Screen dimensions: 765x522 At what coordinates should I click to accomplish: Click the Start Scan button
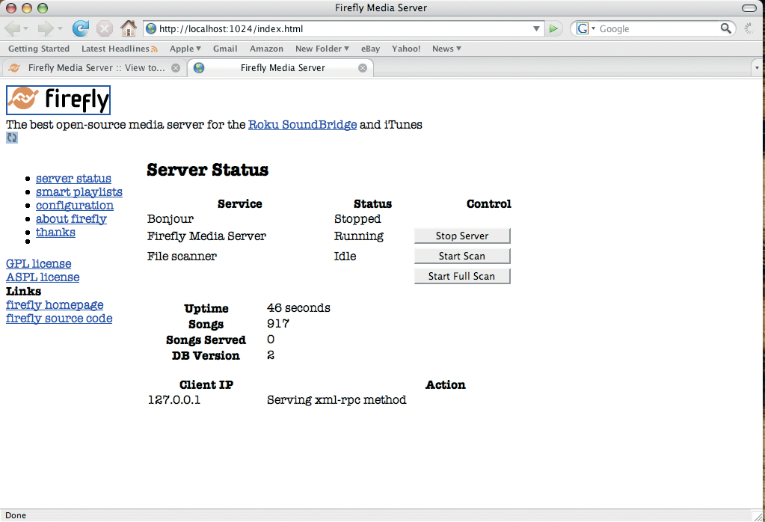pyautogui.click(x=462, y=256)
